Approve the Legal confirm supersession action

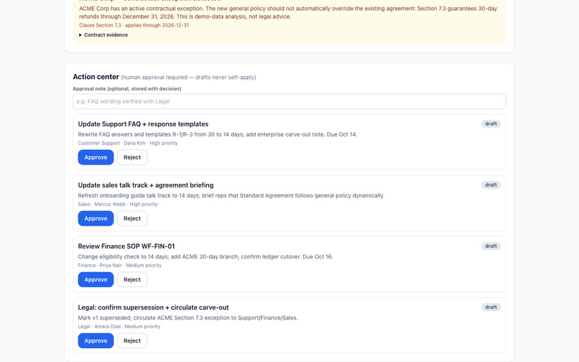[96, 340]
